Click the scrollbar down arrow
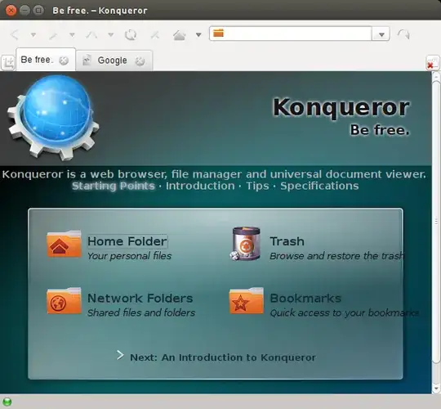This screenshot has height=409, width=441. click(x=436, y=389)
